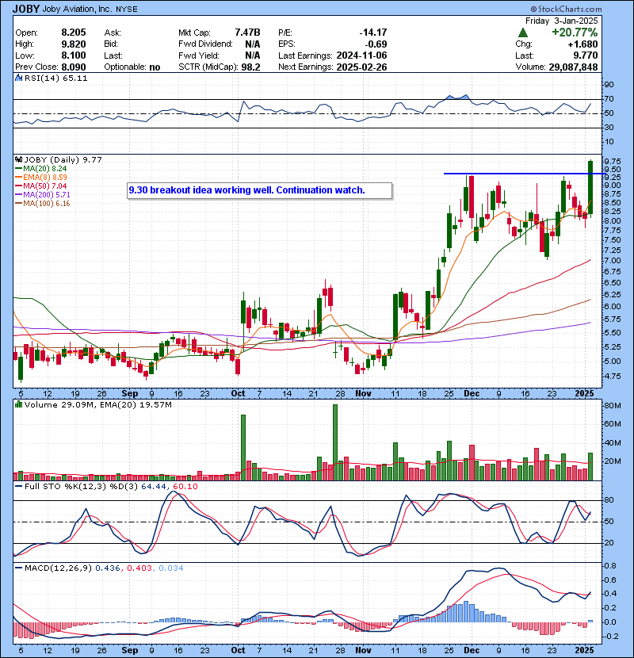The height and width of the screenshot is (658, 634).
Task: Click the MA(200) 5.71 legend entry
Action: pyautogui.click(x=42, y=195)
